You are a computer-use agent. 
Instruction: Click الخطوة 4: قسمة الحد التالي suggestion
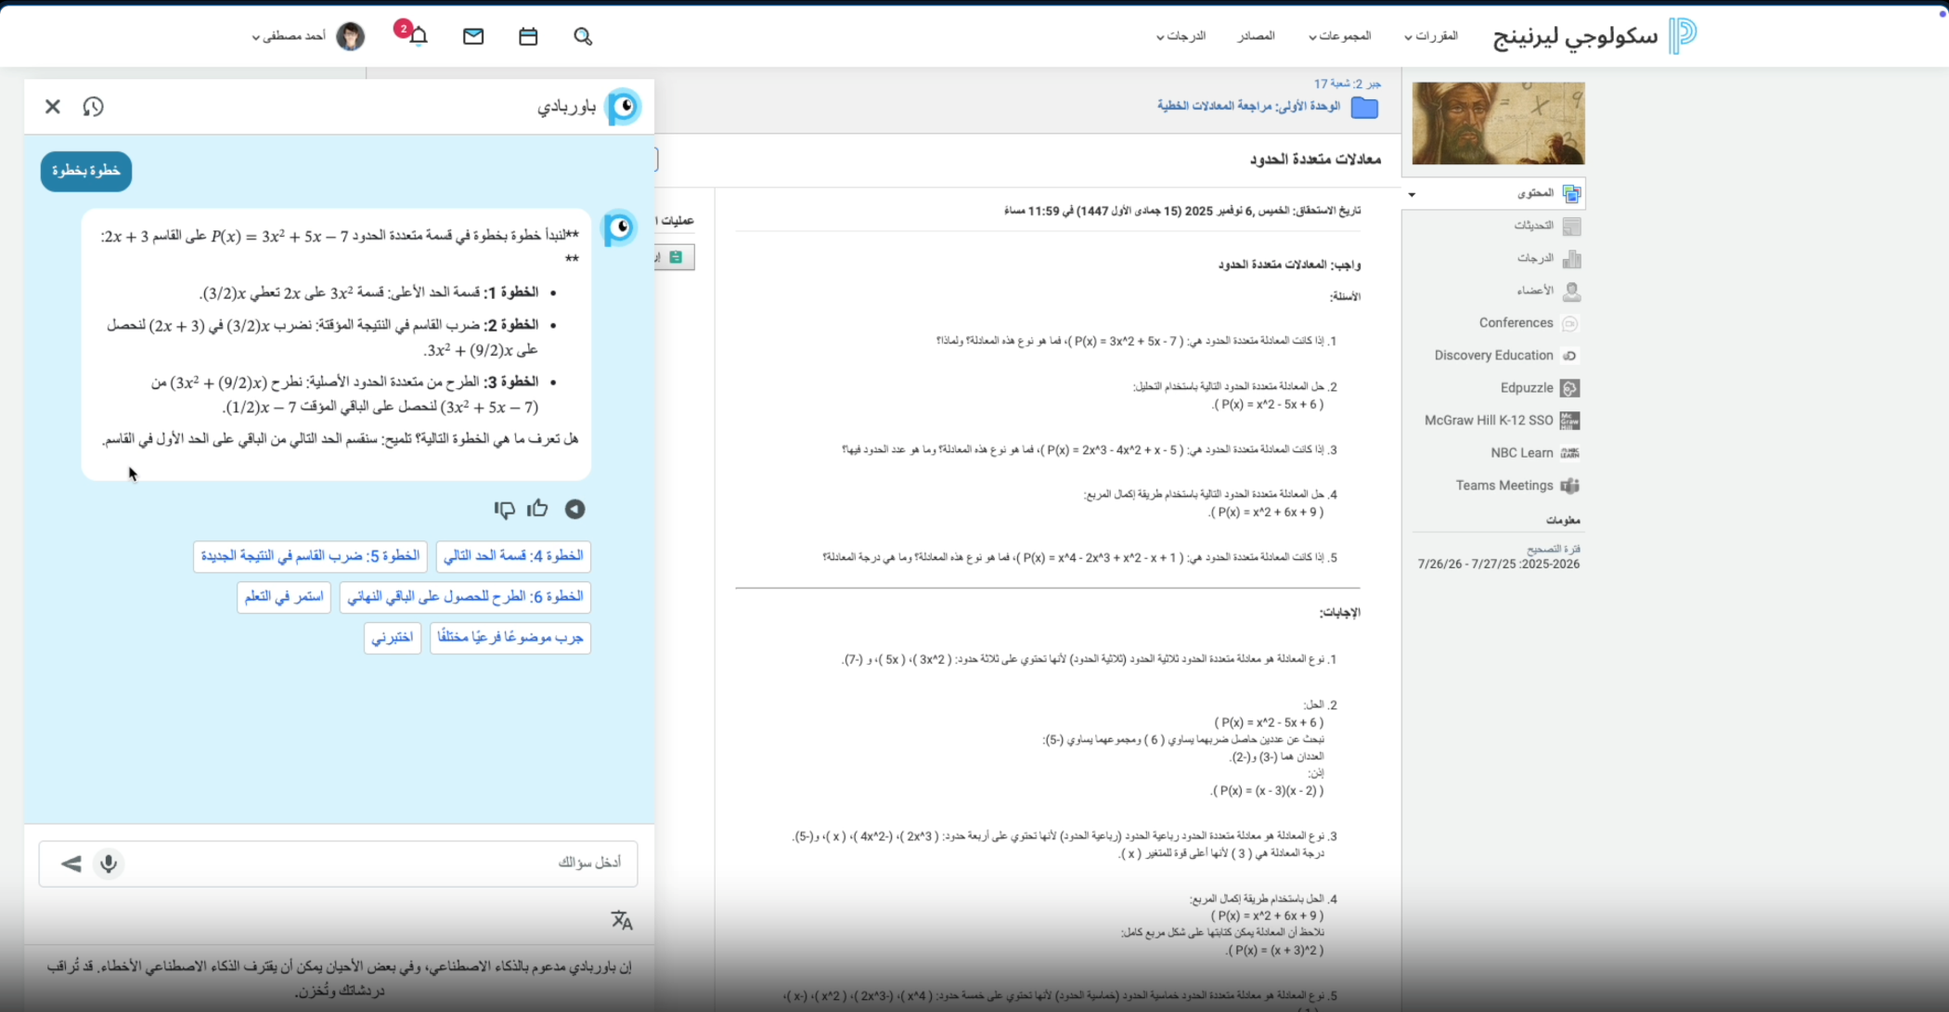(x=512, y=556)
